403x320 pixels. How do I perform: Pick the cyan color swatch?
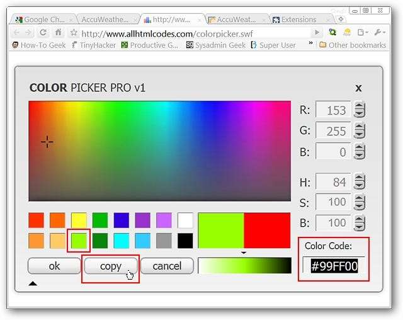[122, 241]
